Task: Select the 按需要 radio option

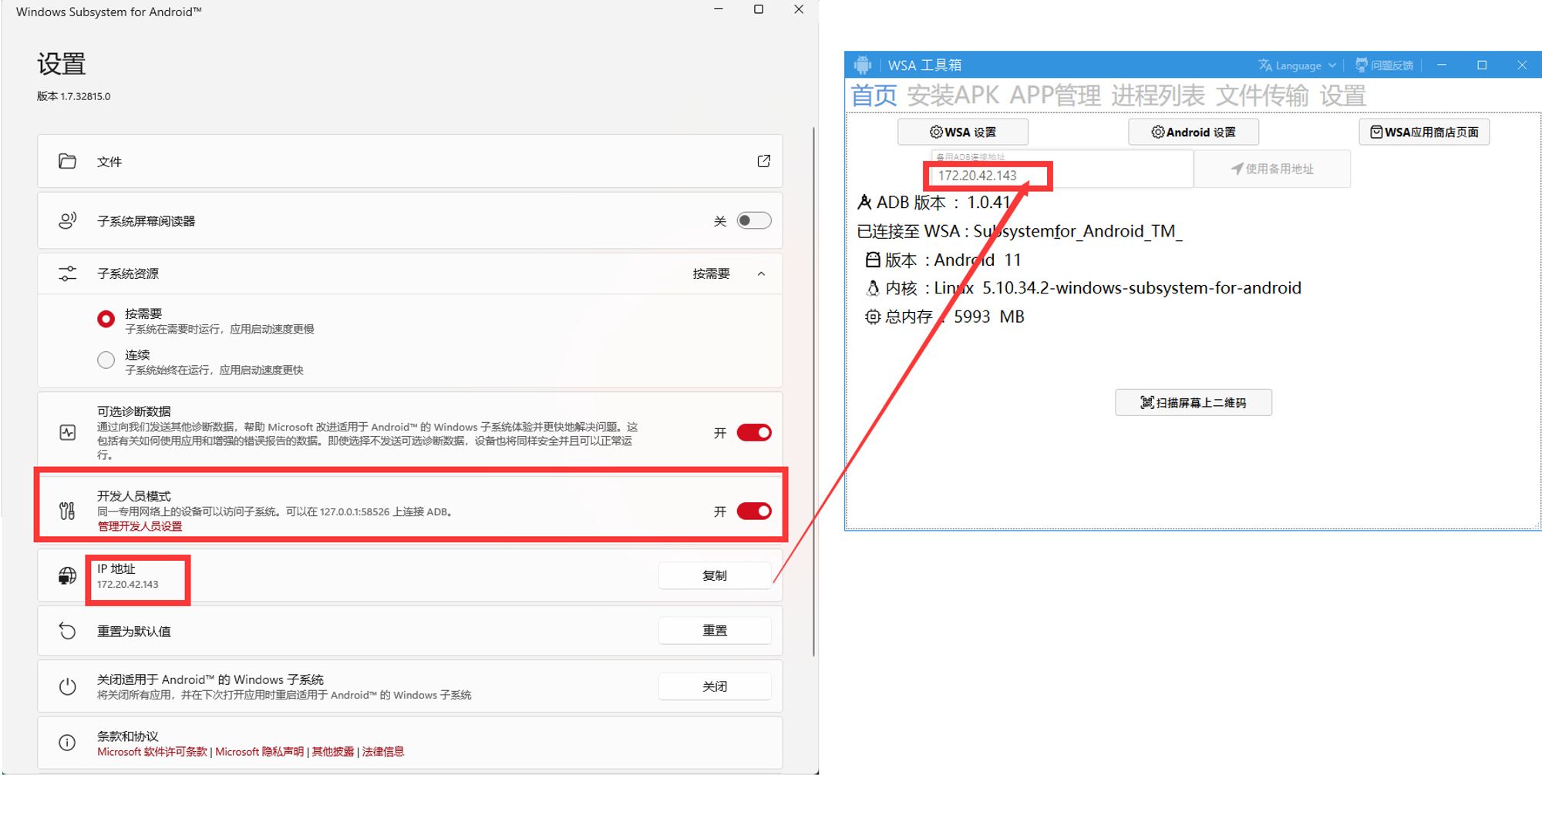Action: pos(106,319)
